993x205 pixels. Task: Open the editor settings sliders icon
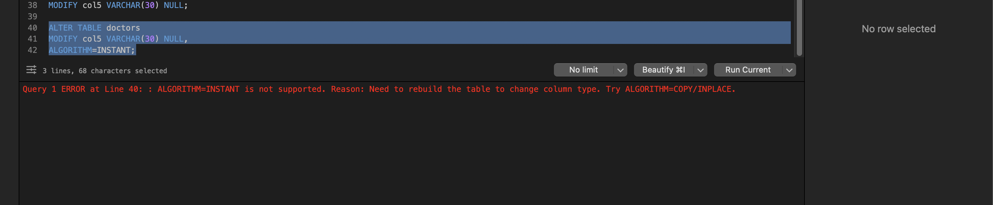(x=31, y=70)
